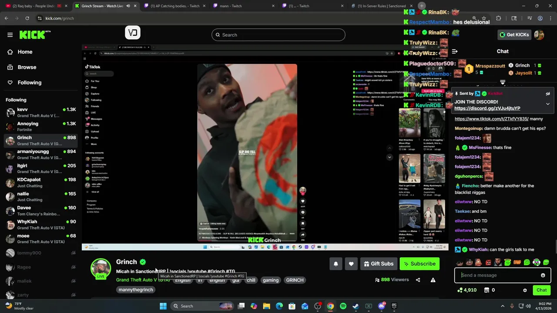557x313 pixels.
Task: Click Grinch streamer live avatar
Action: point(101,269)
